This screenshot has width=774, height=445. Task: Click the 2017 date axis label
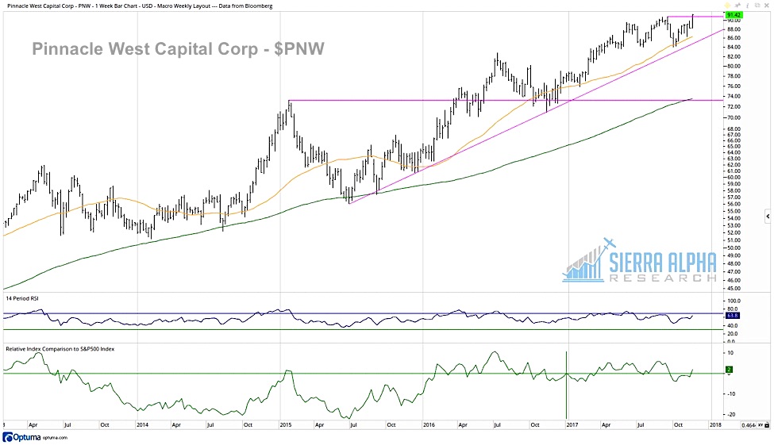tap(572, 424)
